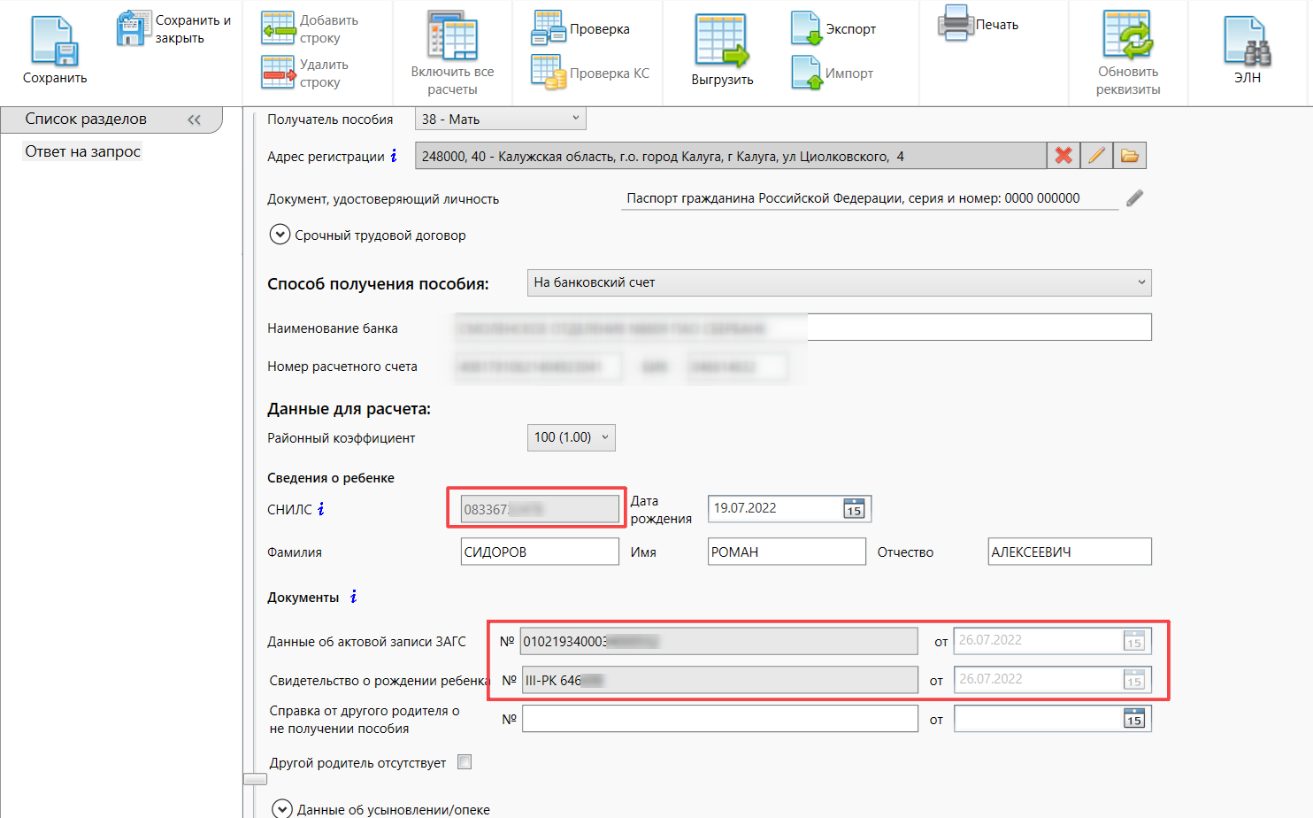Image resolution: width=1313 pixels, height=818 pixels.
Task: Click the Save (Сохранить) icon
Action: [55, 42]
